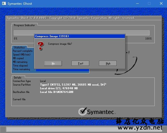Minimize the Symantec Ghost window

(137, 3)
